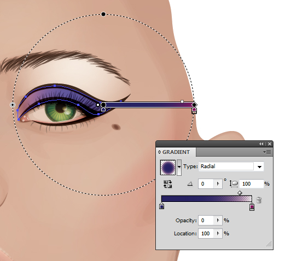Click the Opacity input field
The height and width of the screenshot is (261, 285).
pos(206,221)
